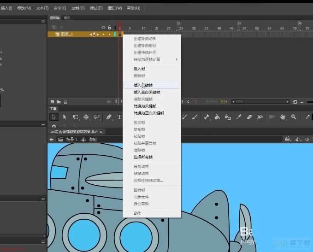Open the top left panel options menu
Image resolution: width=313 pixels, height=252 pixels.
coord(43,21)
